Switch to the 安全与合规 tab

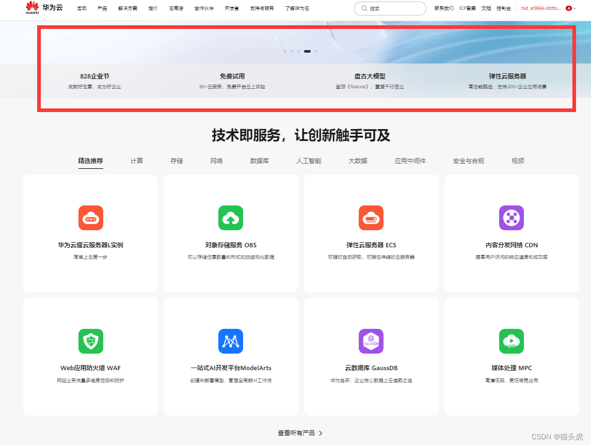click(x=469, y=161)
